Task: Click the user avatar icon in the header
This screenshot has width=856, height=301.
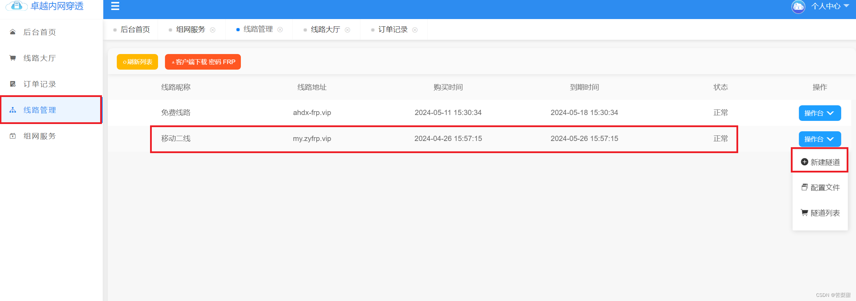Action: 798,6
